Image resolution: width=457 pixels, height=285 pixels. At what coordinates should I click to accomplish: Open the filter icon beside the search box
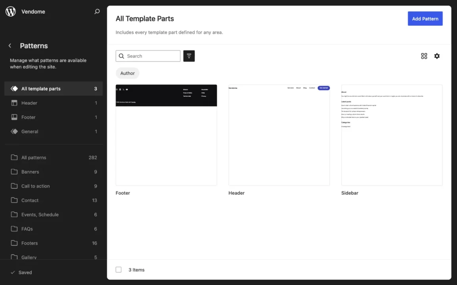coord(189,55)
